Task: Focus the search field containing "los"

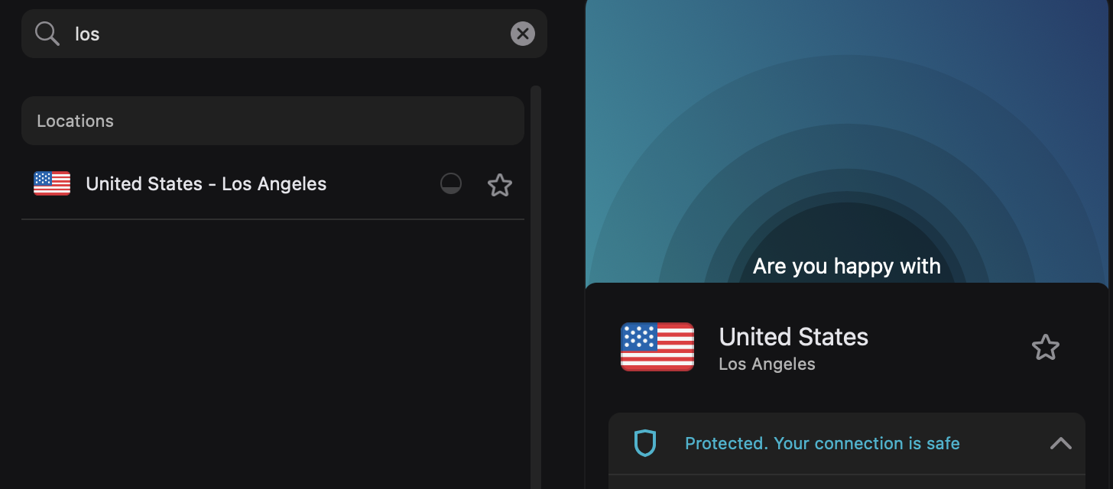Action: (290, 34)
